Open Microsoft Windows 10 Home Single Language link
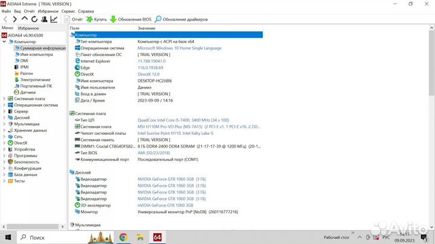 point(179,48)
